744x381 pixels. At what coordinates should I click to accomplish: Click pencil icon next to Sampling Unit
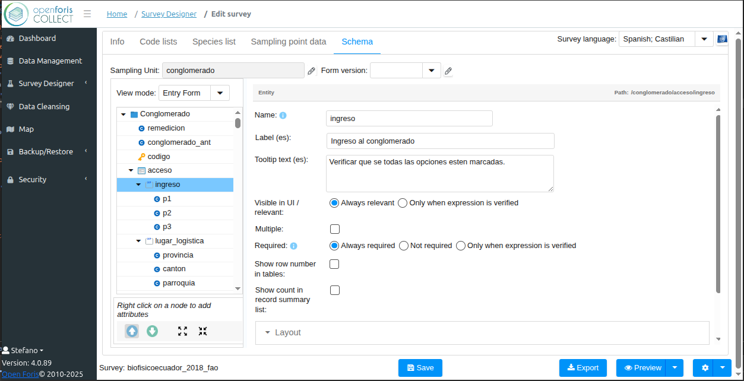tap(311, 71)
